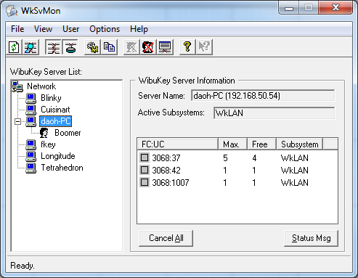Click the FC:UC column header
This screenshot has width=358, height=278.
(x=177, y=144)
